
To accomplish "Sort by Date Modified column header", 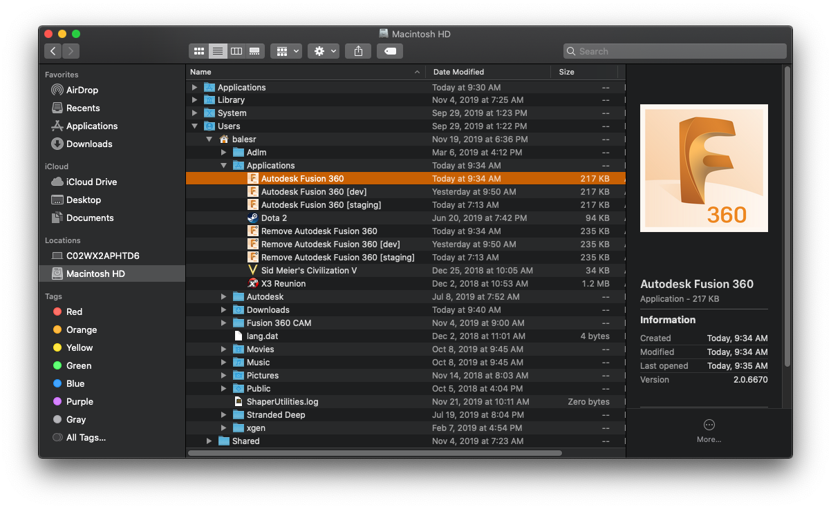I will pos(458,72).
